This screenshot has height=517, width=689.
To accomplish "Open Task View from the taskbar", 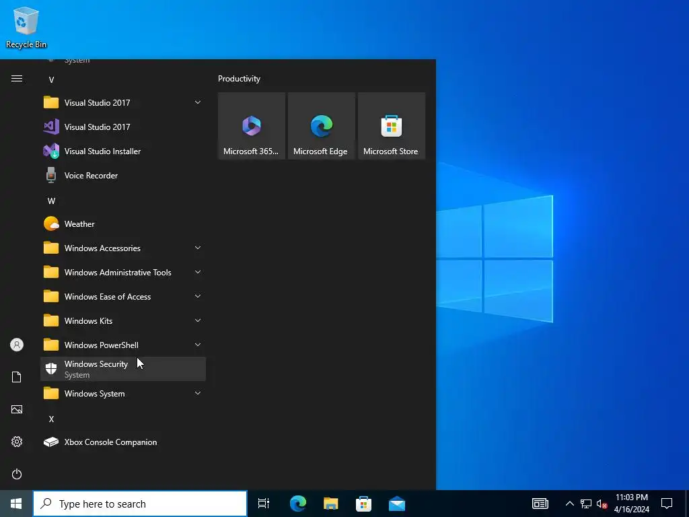I will [x=264, y=504].
